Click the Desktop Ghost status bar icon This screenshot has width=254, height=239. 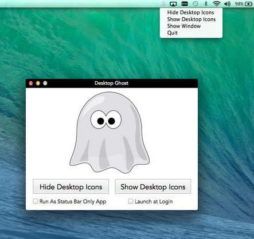tap(163, 3)
